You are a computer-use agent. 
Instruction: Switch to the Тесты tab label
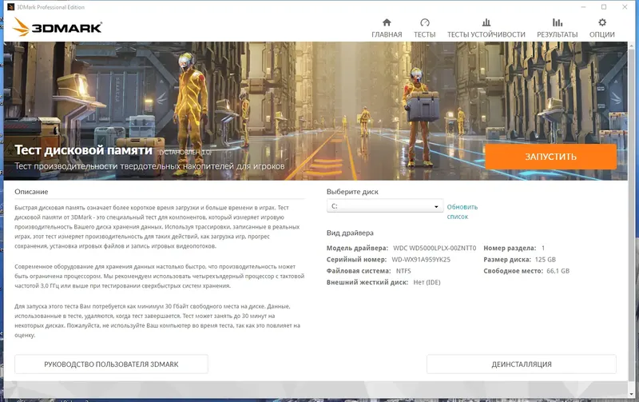pos(425,34)
